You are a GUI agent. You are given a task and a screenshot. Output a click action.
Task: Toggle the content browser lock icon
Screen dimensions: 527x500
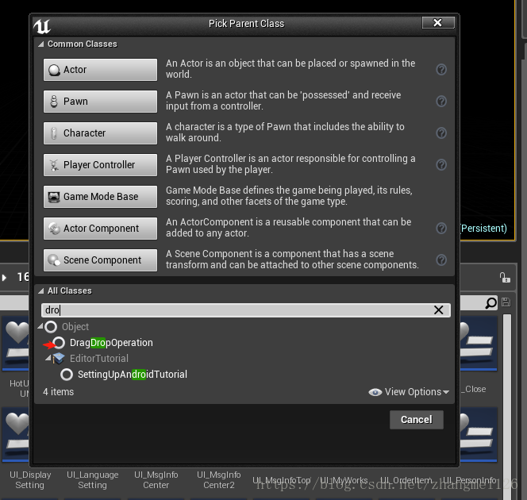pyautogui.click(x=505, y=278)
